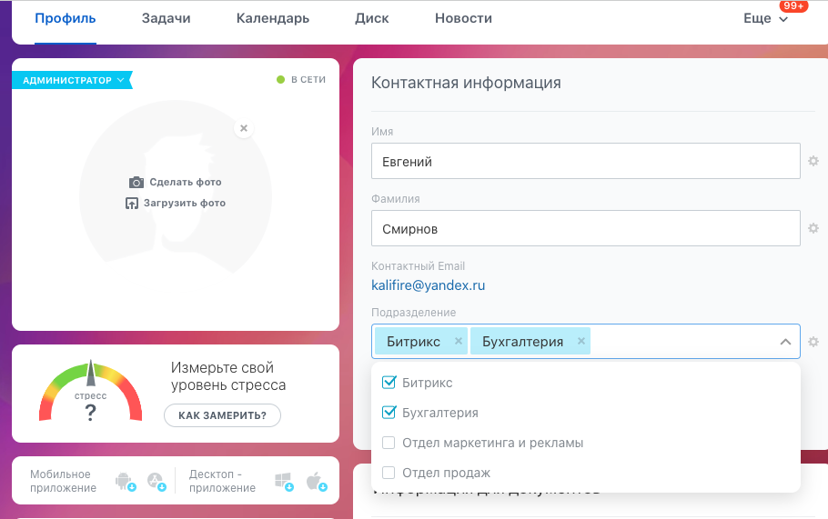Remove the Бухгалтерия department tag
Screen dimensions: 828x519
[581, 341]
